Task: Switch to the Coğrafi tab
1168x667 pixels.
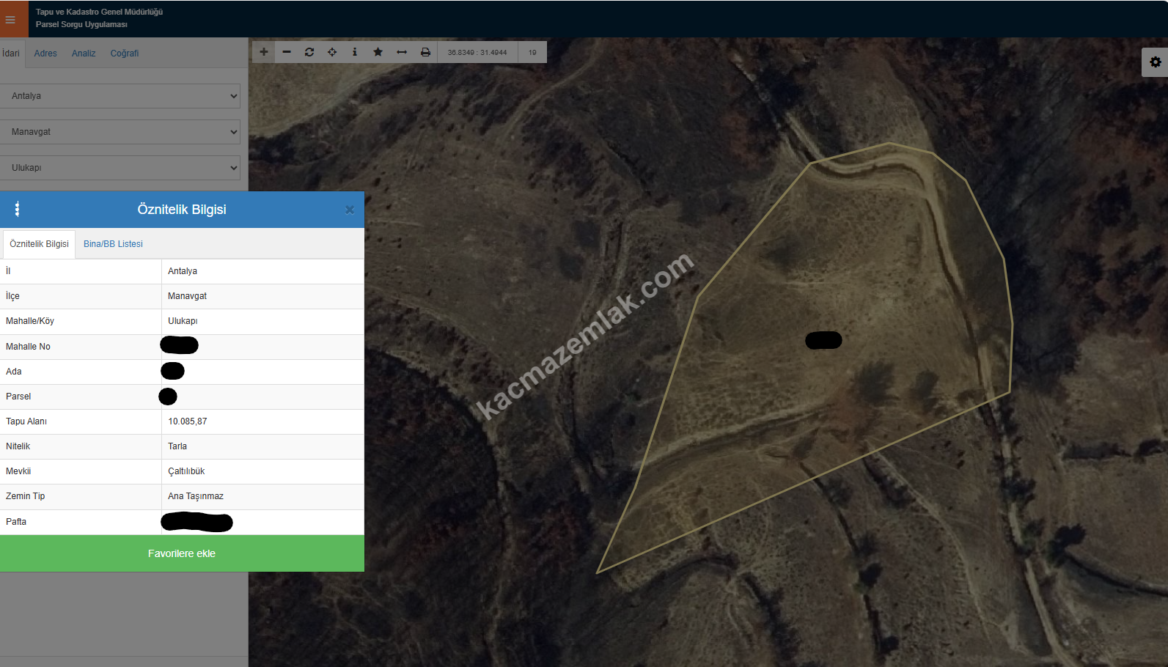Action: click(x=125, y=54)
